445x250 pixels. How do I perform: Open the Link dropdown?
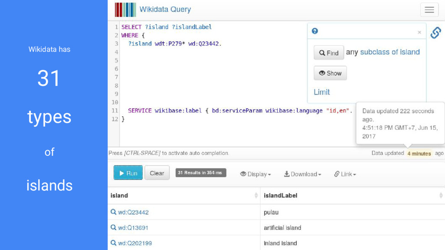coord(345,174)
